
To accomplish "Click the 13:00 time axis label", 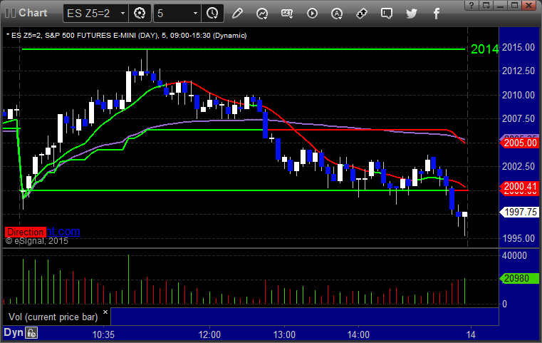I will point(284,334).
